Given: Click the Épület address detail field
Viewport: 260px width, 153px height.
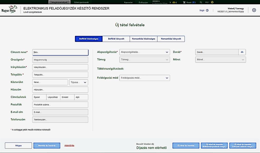Looking at the screenshot, I should pyautogui.click(x=39, y=97).
